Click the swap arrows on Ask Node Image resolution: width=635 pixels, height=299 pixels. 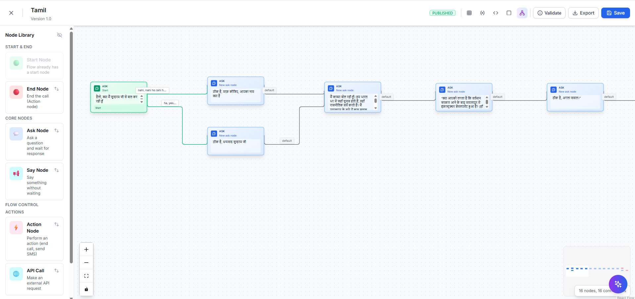[x=57, y=131]
